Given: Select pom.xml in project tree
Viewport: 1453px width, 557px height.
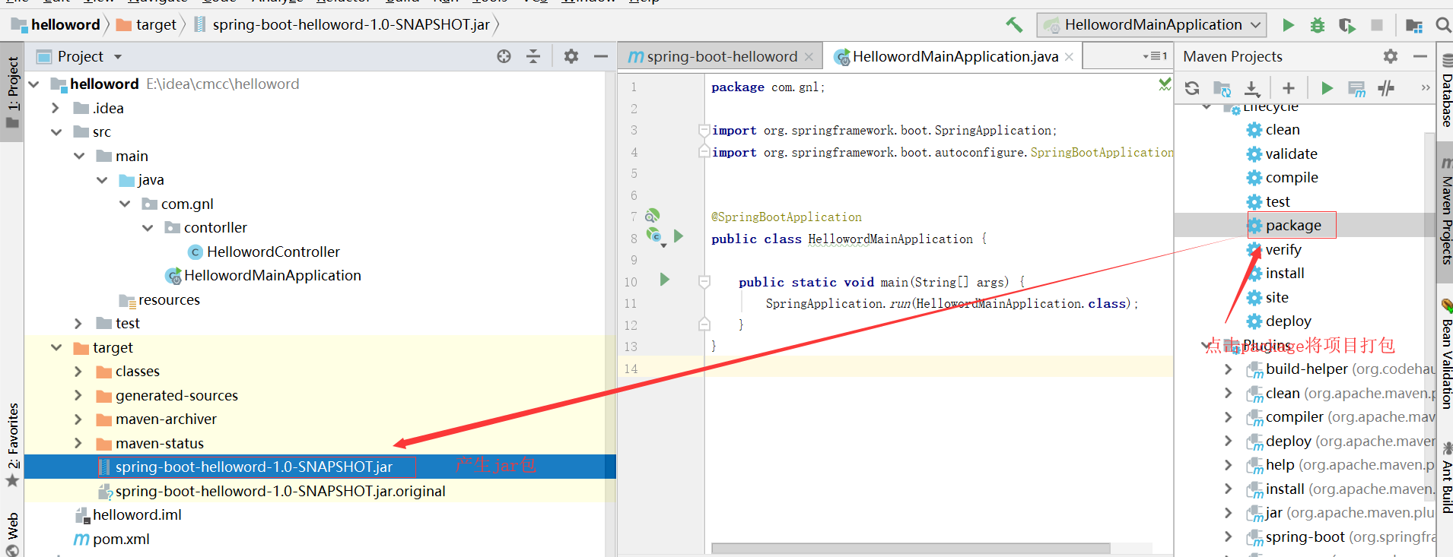Looking at the screenshot, I should point(121,539).
